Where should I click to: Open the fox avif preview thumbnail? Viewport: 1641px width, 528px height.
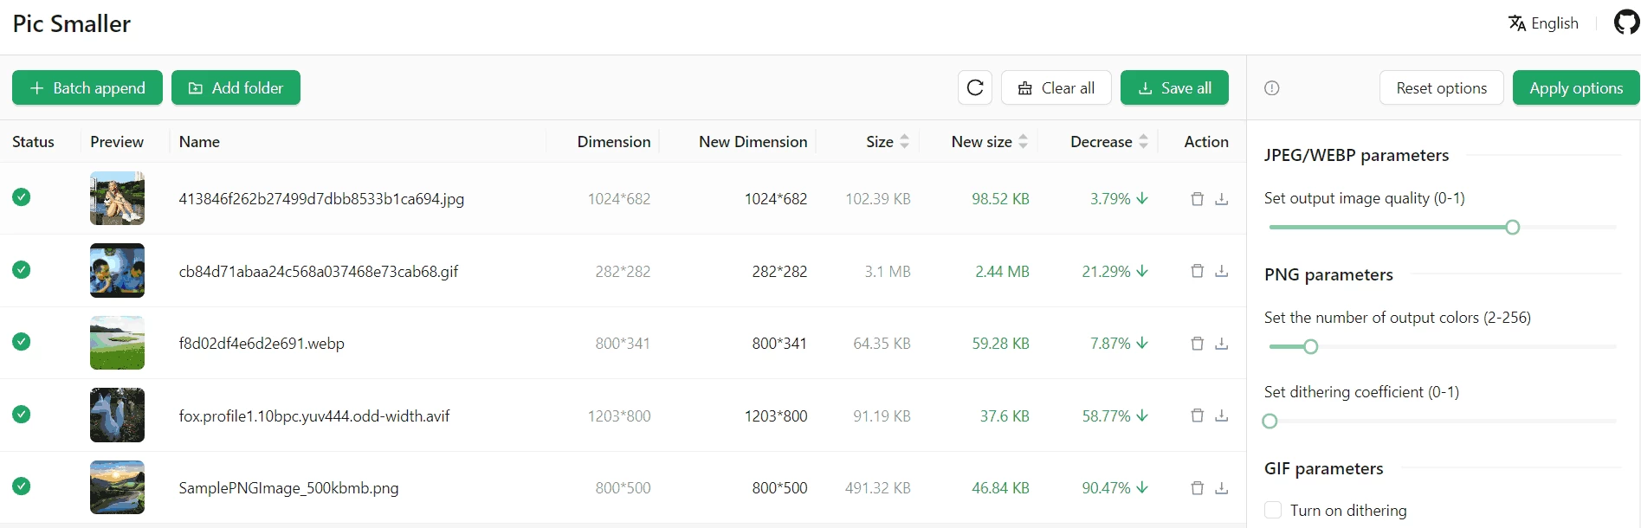point(117,415)
